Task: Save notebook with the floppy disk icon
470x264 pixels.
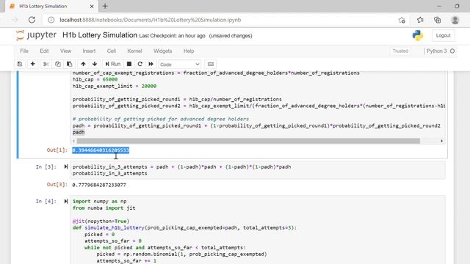Action: pyautogui.click(x=20, y=64)
